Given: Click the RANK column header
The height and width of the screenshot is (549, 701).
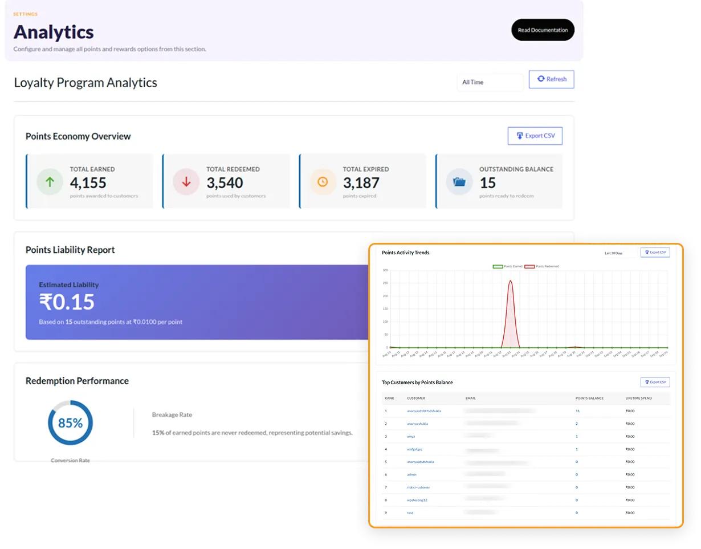Looking at the screenshot, I should pos(389,398).
